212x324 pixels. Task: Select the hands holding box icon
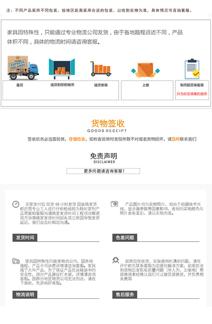[146, 70]
